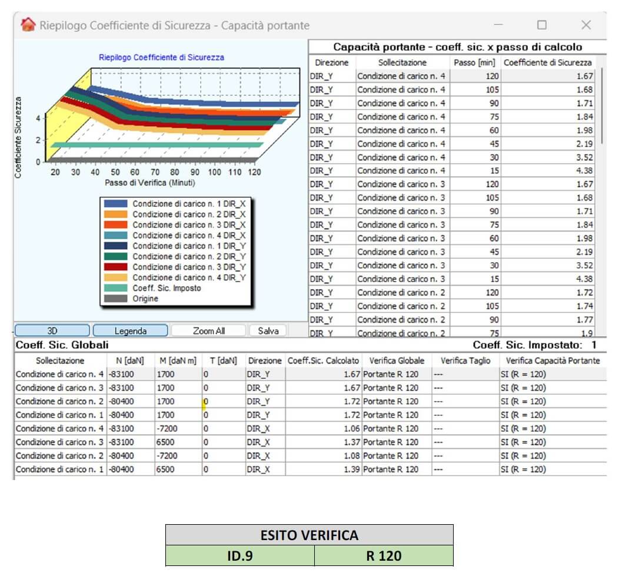Click the T [daN] column header

[224, 360]
